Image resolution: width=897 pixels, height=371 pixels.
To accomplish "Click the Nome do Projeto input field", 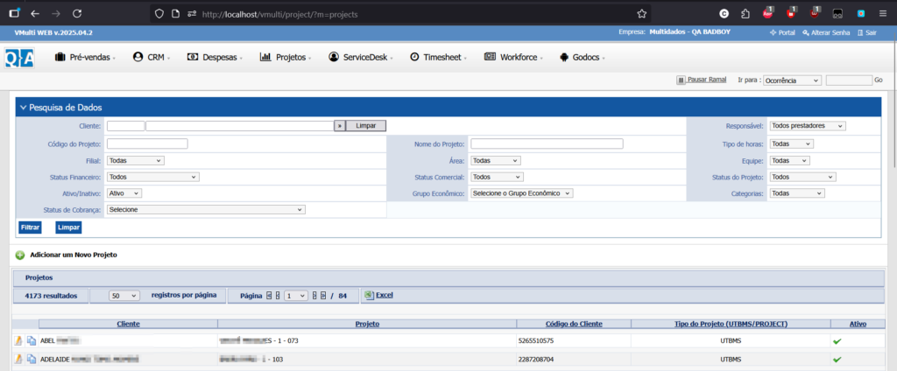I will pyautogui.click(x=547, y=143).
